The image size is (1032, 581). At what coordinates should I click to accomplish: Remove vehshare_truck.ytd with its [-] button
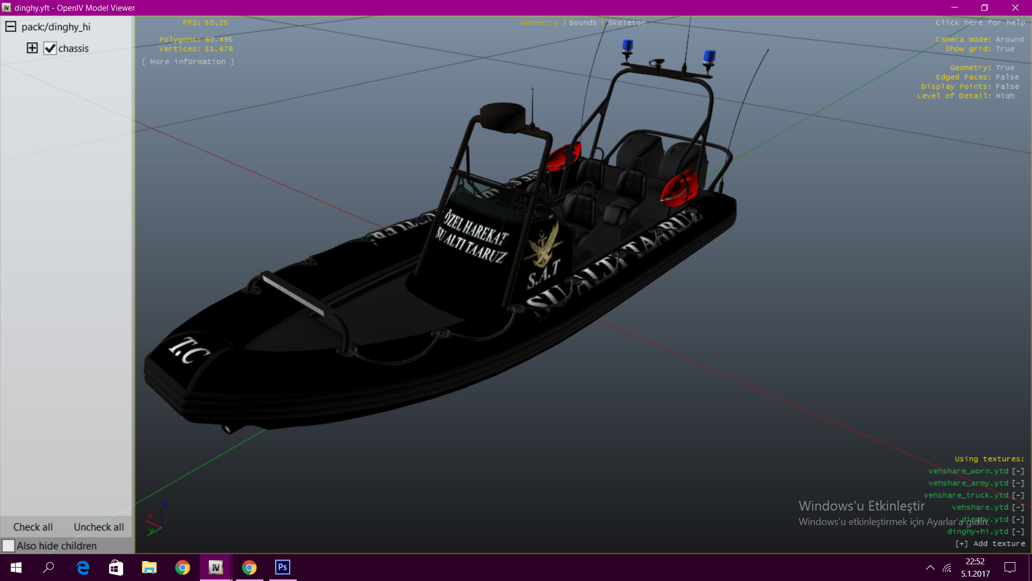point(1018,495)
